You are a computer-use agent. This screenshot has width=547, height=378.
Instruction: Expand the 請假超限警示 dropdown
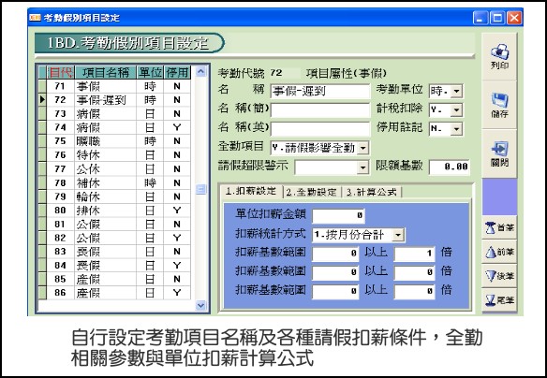[362, 167]
